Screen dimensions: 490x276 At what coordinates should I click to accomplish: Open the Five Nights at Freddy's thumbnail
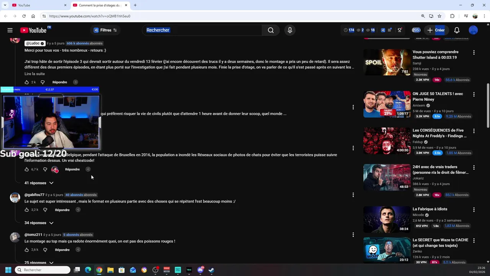pyautogui.click(x=387, y=141)
